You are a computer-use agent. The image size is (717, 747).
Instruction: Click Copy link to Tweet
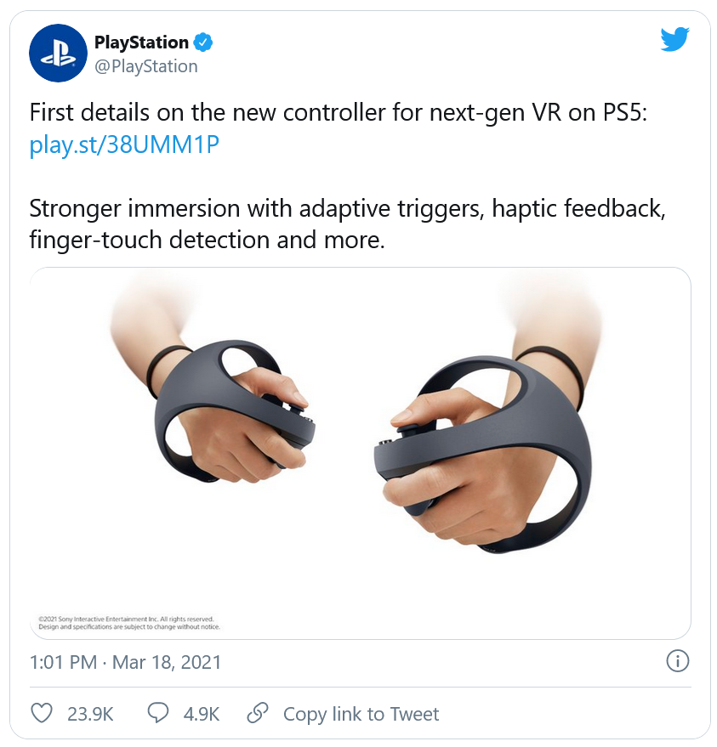[361, 714]
